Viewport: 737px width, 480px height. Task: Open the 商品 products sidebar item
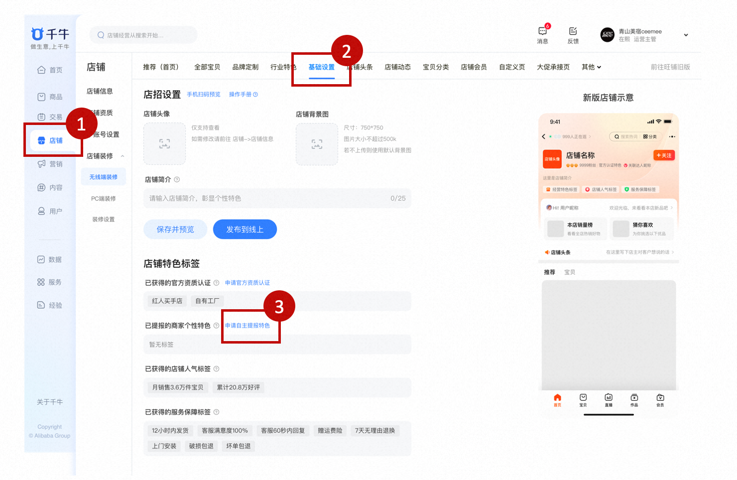click(x=50, y=97)
